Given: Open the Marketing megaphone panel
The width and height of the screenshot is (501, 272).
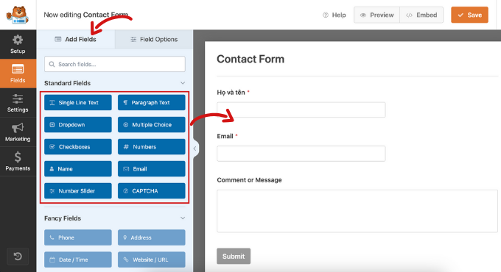Looking at the screenshot, I should 18,132.
